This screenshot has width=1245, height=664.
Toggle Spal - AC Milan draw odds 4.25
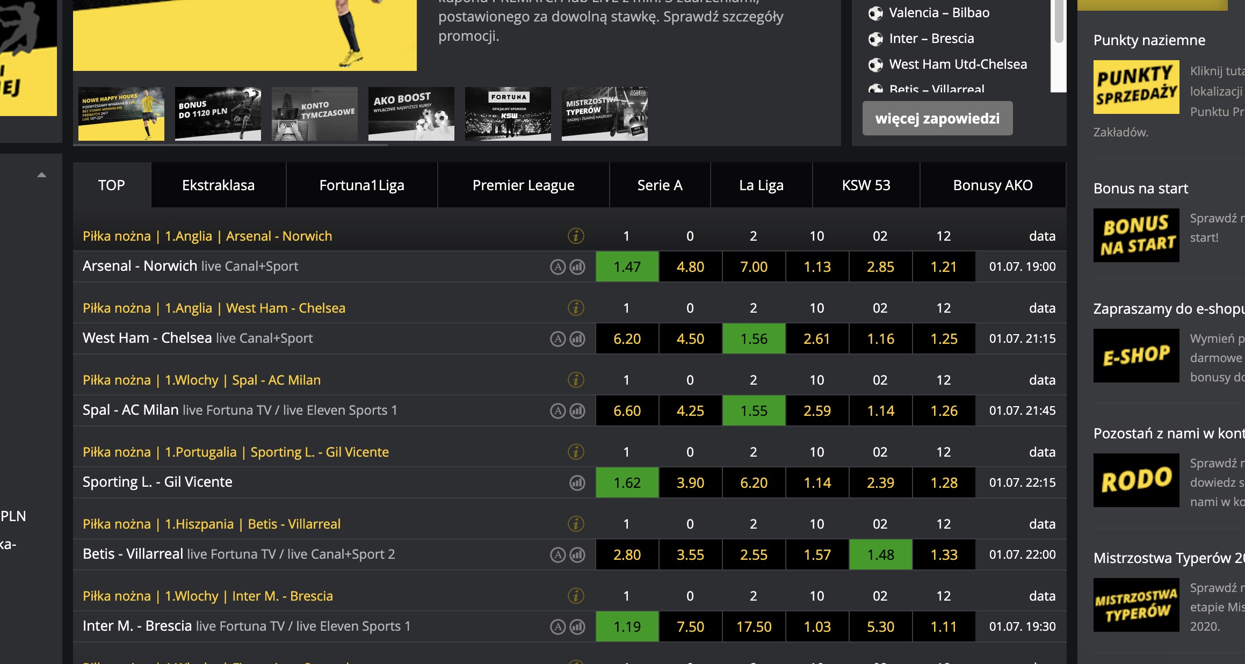click(691, 410)
